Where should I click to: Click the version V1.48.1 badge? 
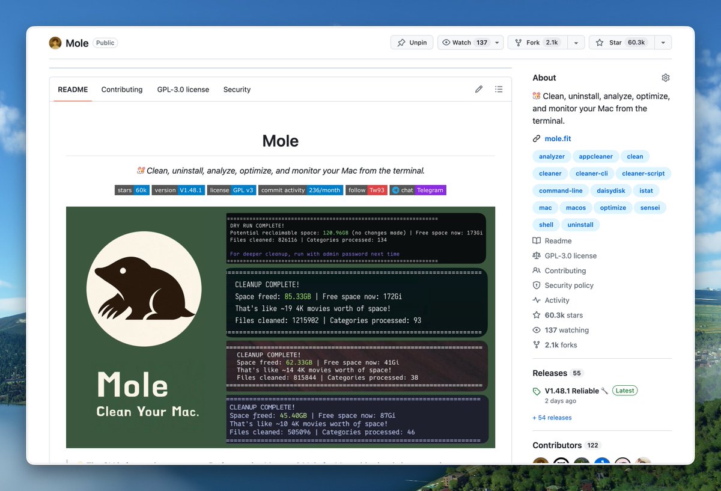178,190
